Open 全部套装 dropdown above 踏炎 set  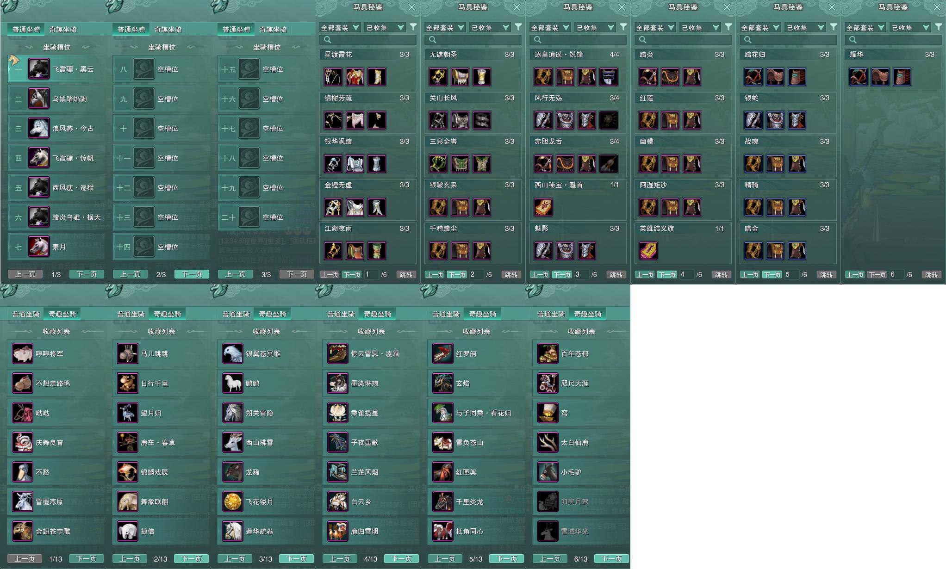[x=655, y=28]
